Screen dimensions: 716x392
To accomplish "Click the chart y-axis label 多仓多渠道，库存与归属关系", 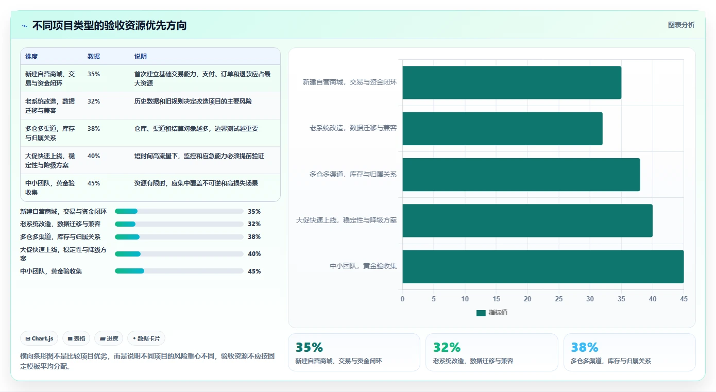I will 353,174.
